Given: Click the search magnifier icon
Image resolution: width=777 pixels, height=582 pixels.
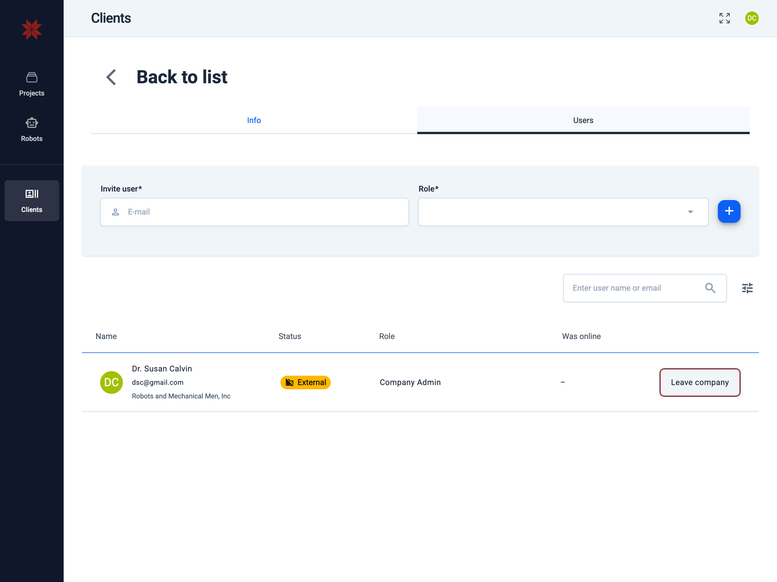Looking at the screenshot, I should (710, 288).
